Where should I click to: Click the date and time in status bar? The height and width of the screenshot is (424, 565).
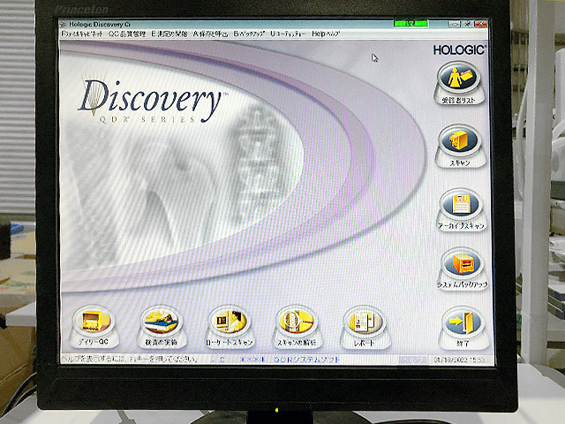(459, 360)
